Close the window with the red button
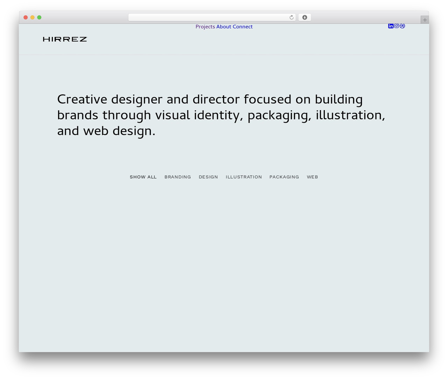Screen dimensions: 448x379 coord(26,17)
